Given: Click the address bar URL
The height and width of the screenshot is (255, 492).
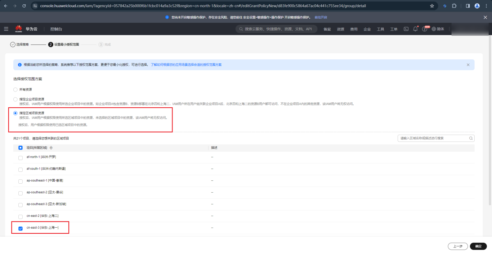Looking at the screenshot, I should [x=203, y=6].
